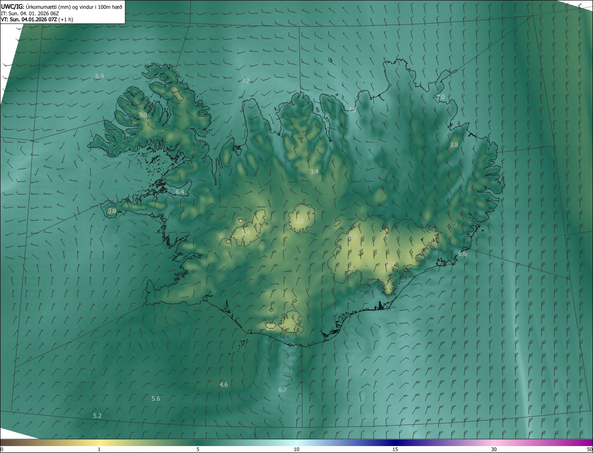Click the '1' tick on the color scale
Viewport: 593px width, 453px height.
(99, 450)
